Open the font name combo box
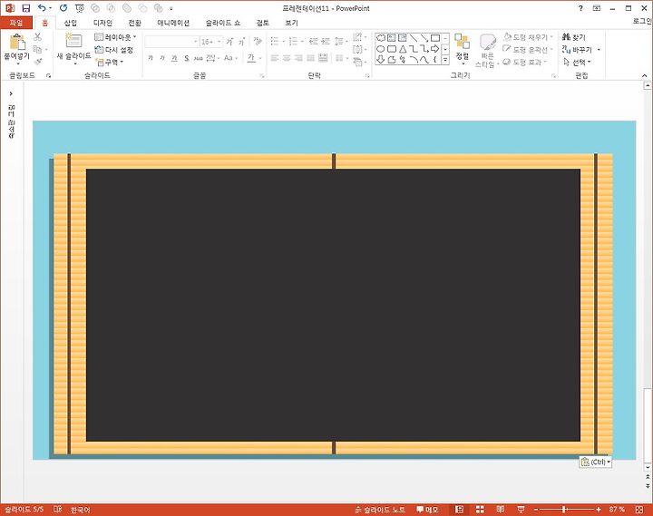 pyautogui.click(x=171, y=42)
